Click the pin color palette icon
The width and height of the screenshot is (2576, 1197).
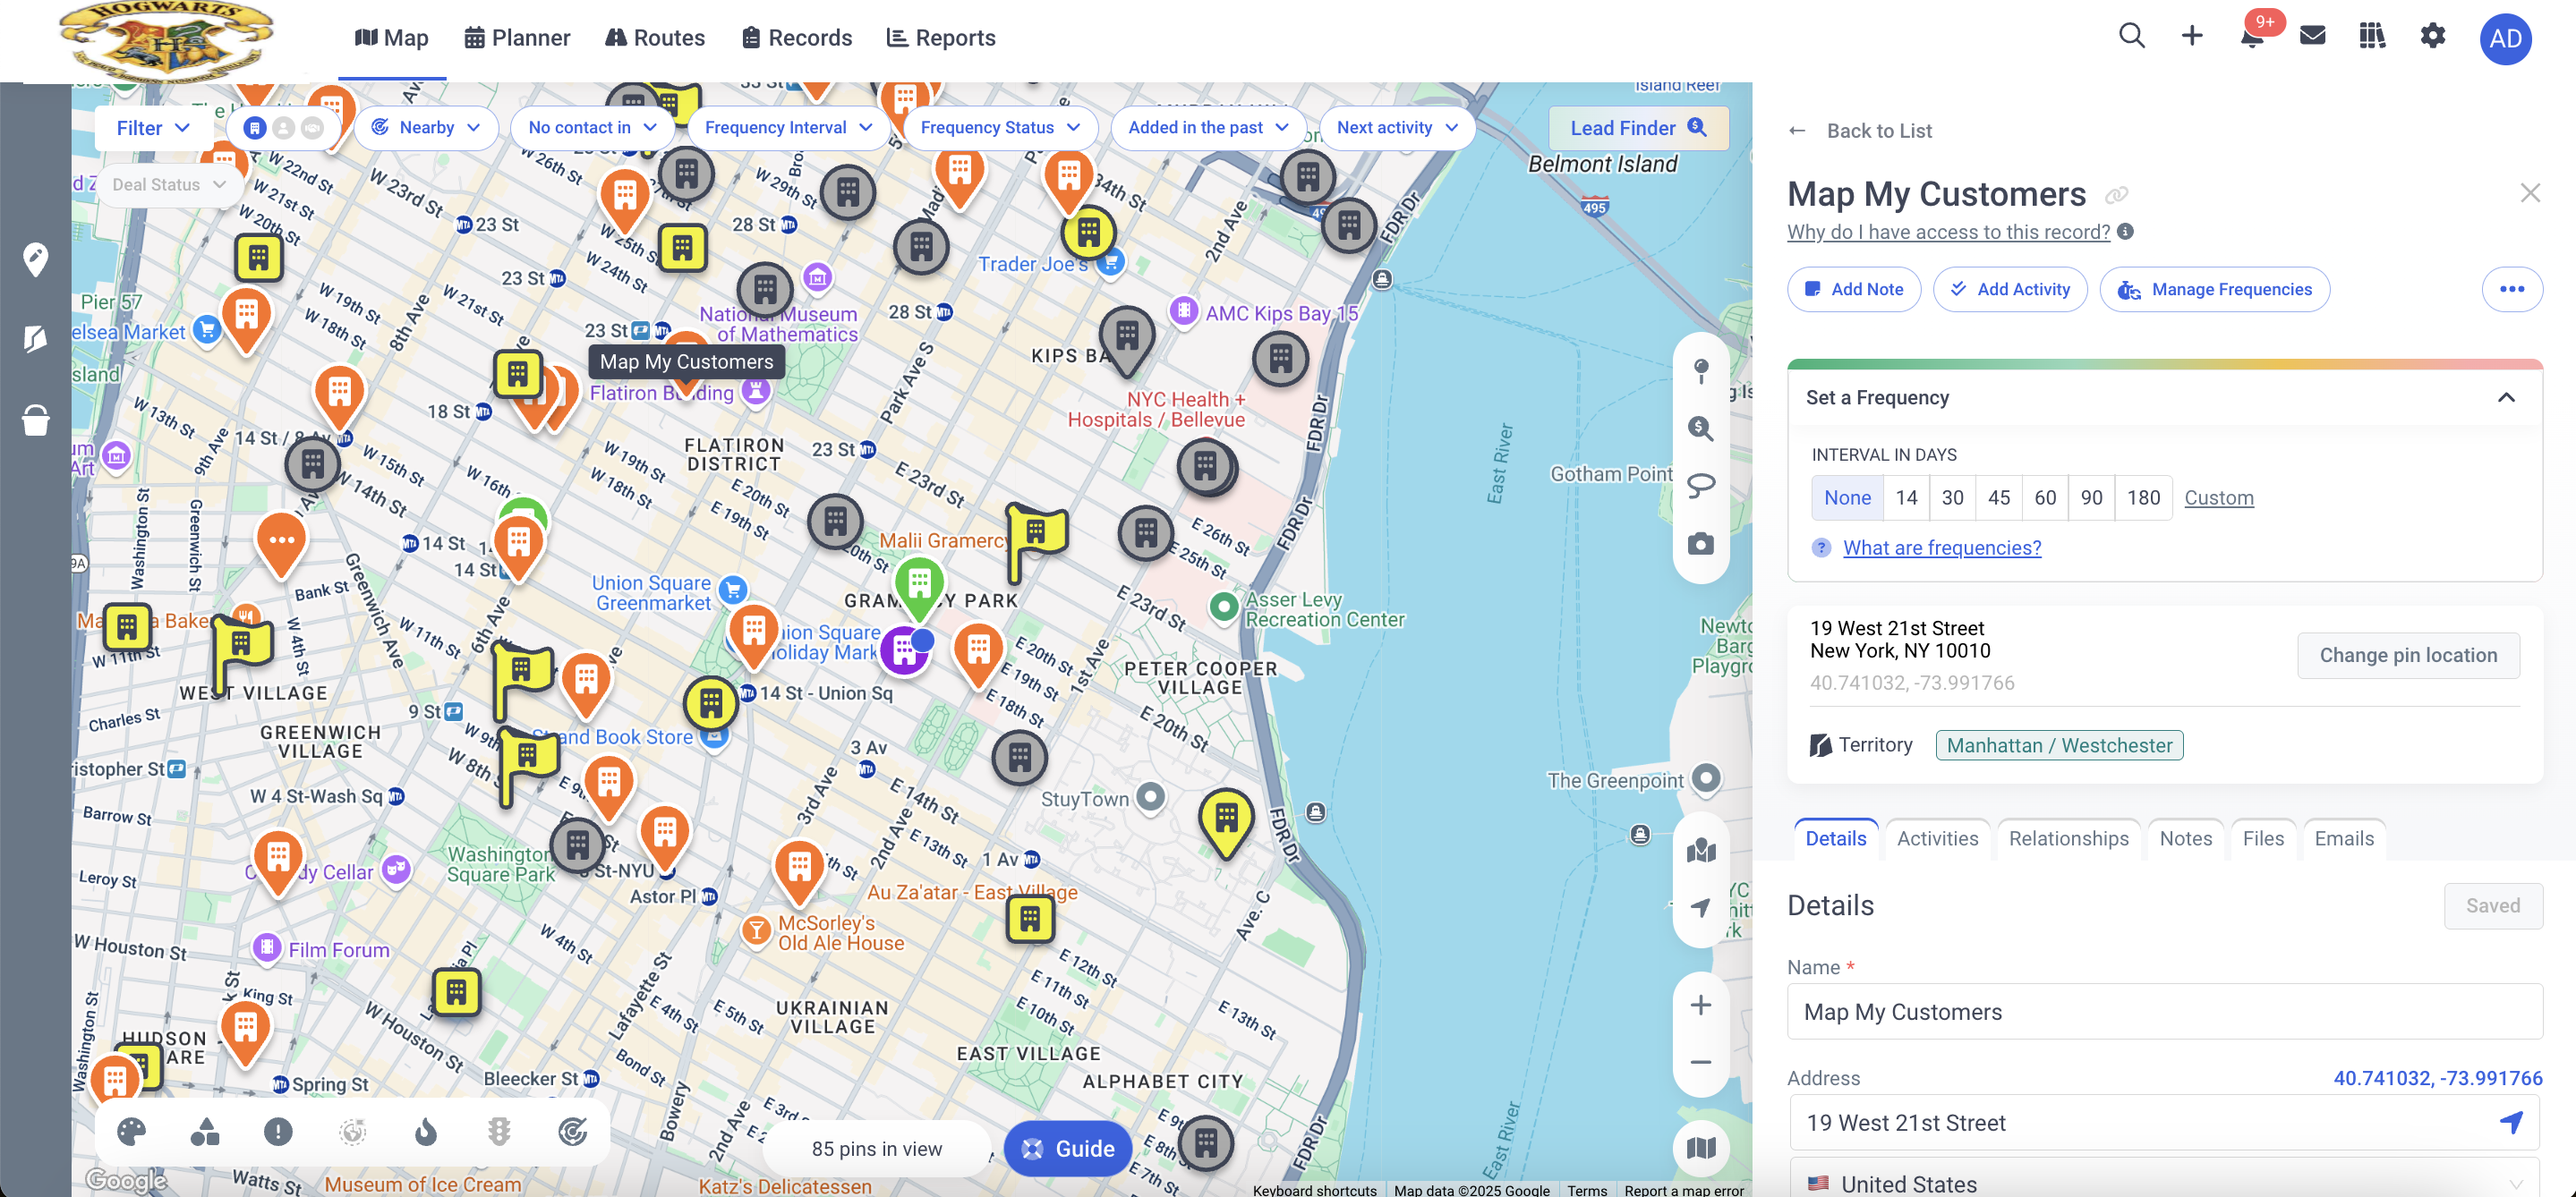tap(131, 1131)
